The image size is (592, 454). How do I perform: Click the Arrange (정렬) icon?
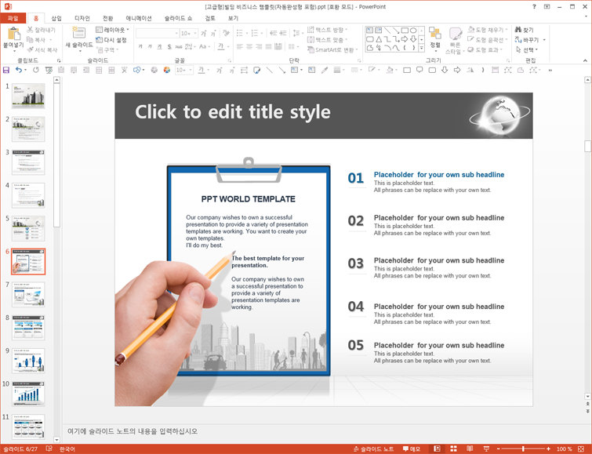[435, 34]
